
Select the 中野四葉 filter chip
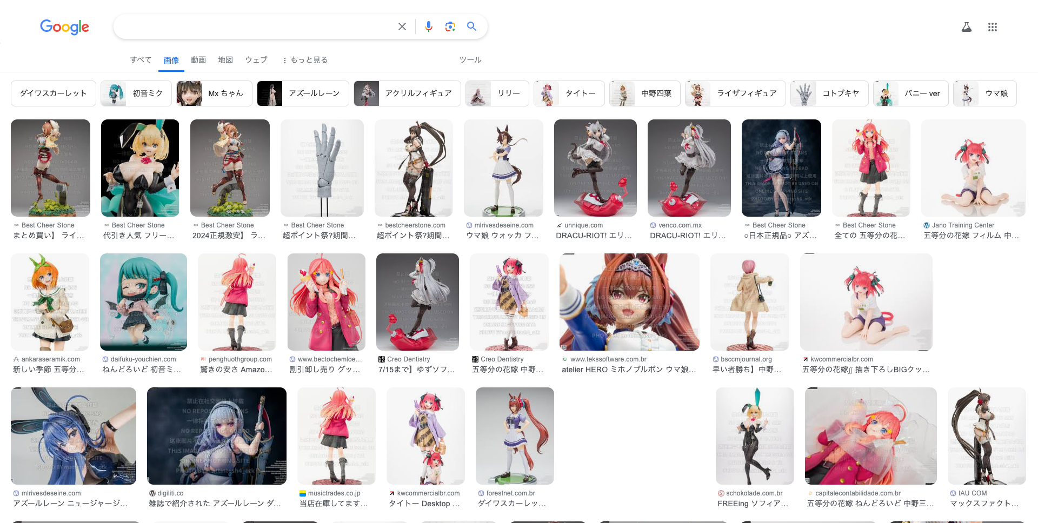coord(645,93)
